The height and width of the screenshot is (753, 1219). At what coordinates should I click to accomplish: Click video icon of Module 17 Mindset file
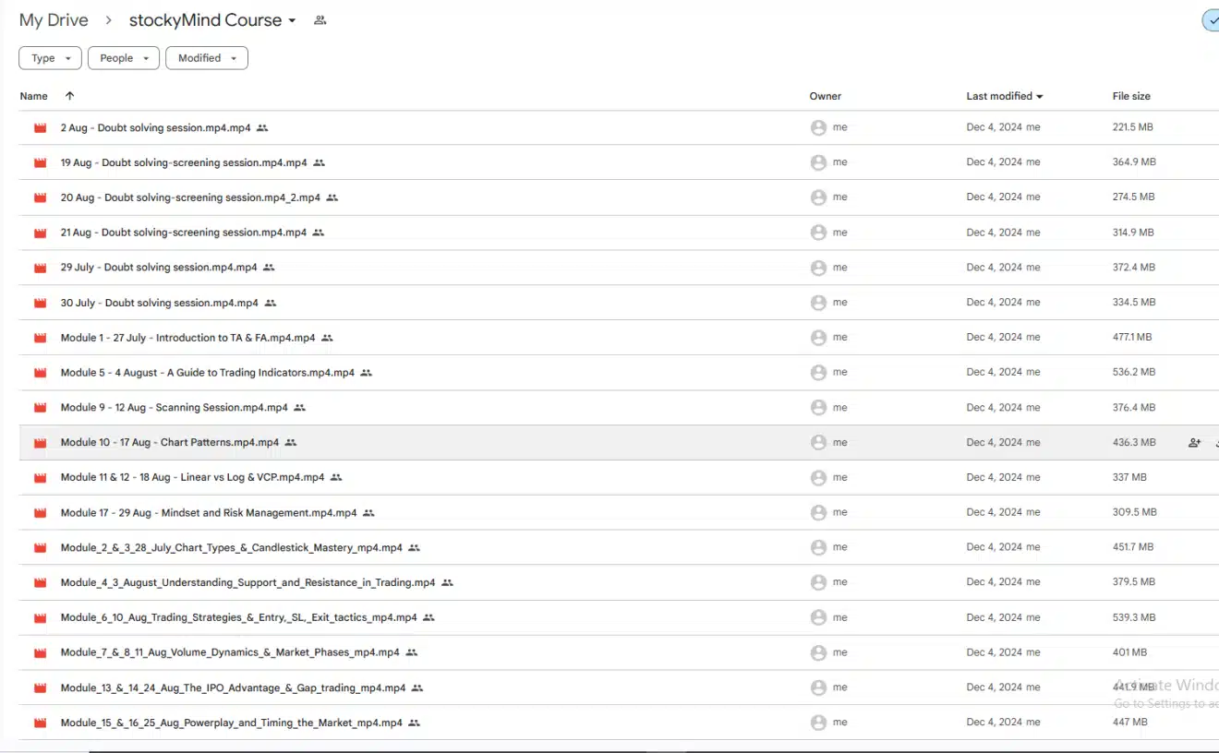pyautogui.click(x=40, y=514)
